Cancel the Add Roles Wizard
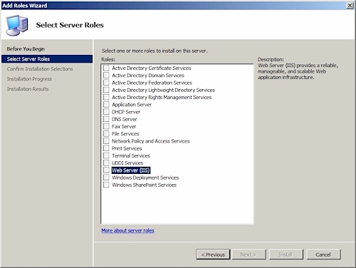 click(x=323, y=254)
